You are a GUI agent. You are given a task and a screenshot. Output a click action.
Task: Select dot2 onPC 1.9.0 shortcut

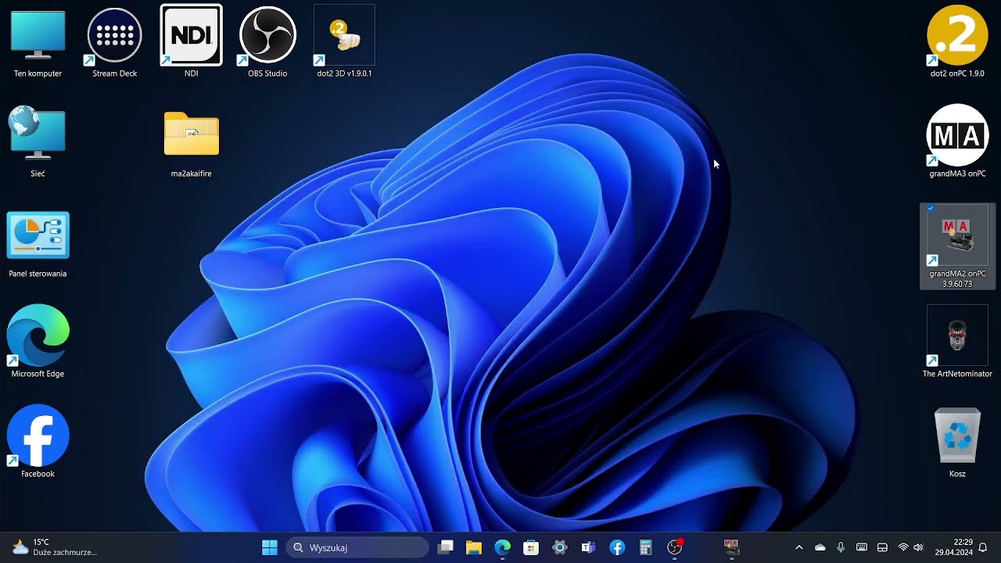tap(957, 42)
